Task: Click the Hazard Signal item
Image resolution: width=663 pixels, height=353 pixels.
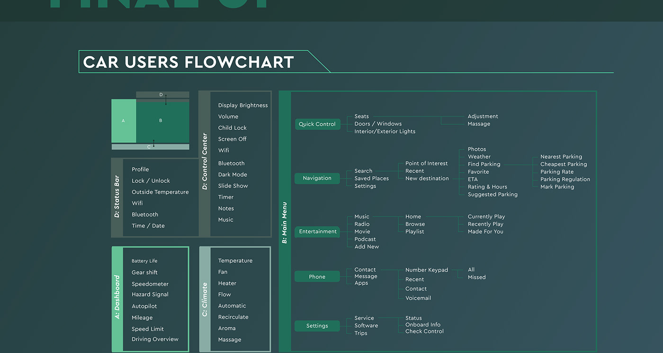Action: pyautogui.click(x=150, y=294)
